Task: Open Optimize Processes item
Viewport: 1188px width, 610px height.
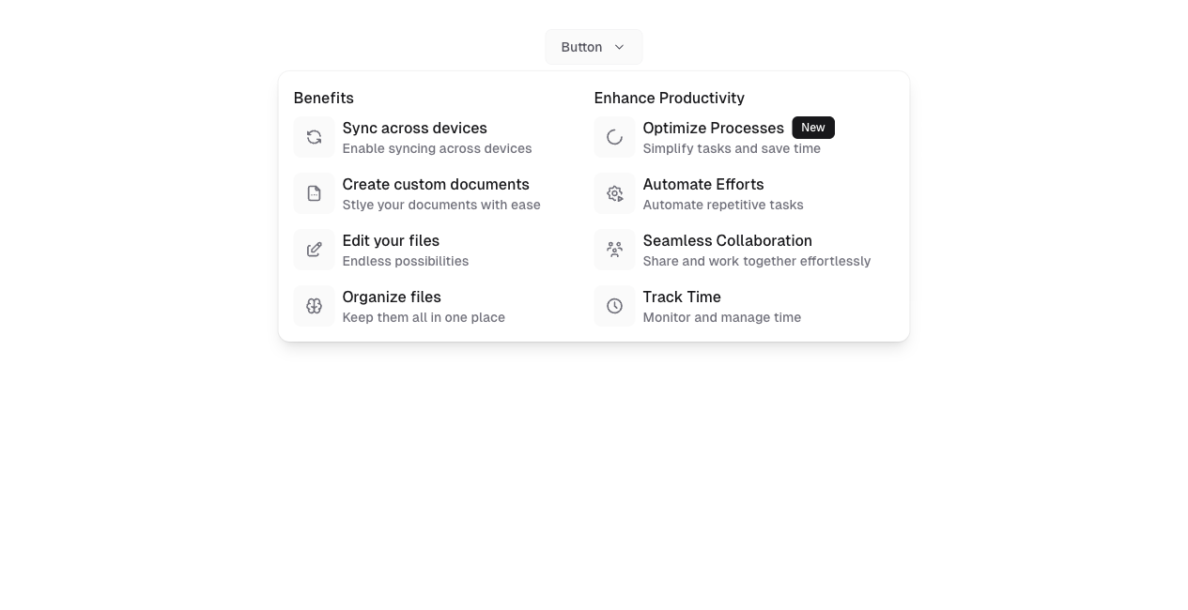Action: pos(713,129)
